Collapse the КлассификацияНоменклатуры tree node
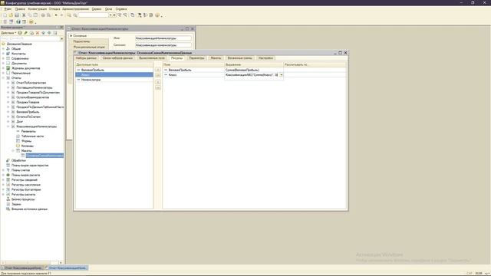The image size is (491, 276). [x=8, y=127]
